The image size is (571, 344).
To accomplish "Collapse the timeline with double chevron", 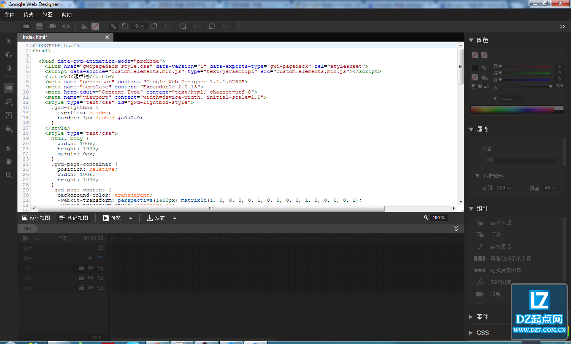I will point(456,229).
